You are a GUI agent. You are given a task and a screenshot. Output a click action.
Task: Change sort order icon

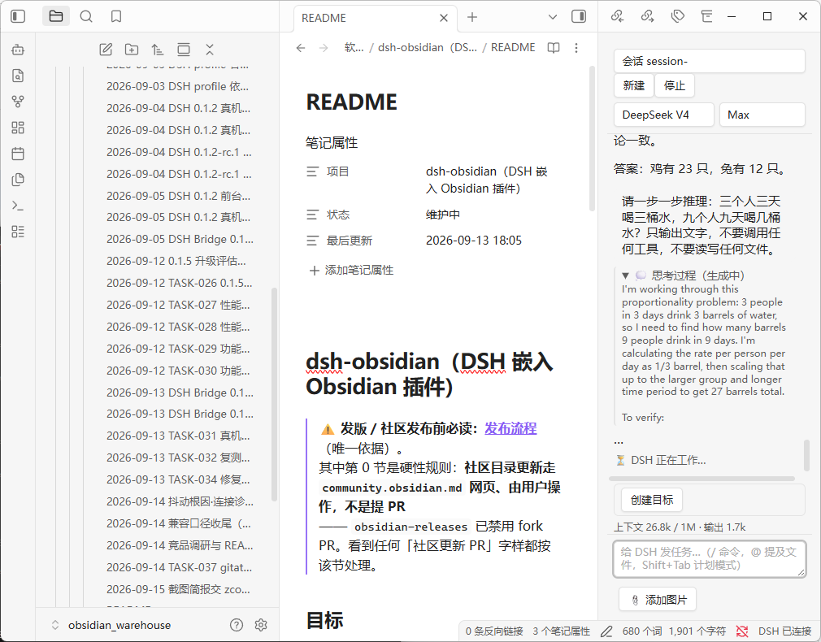[158, 50]
